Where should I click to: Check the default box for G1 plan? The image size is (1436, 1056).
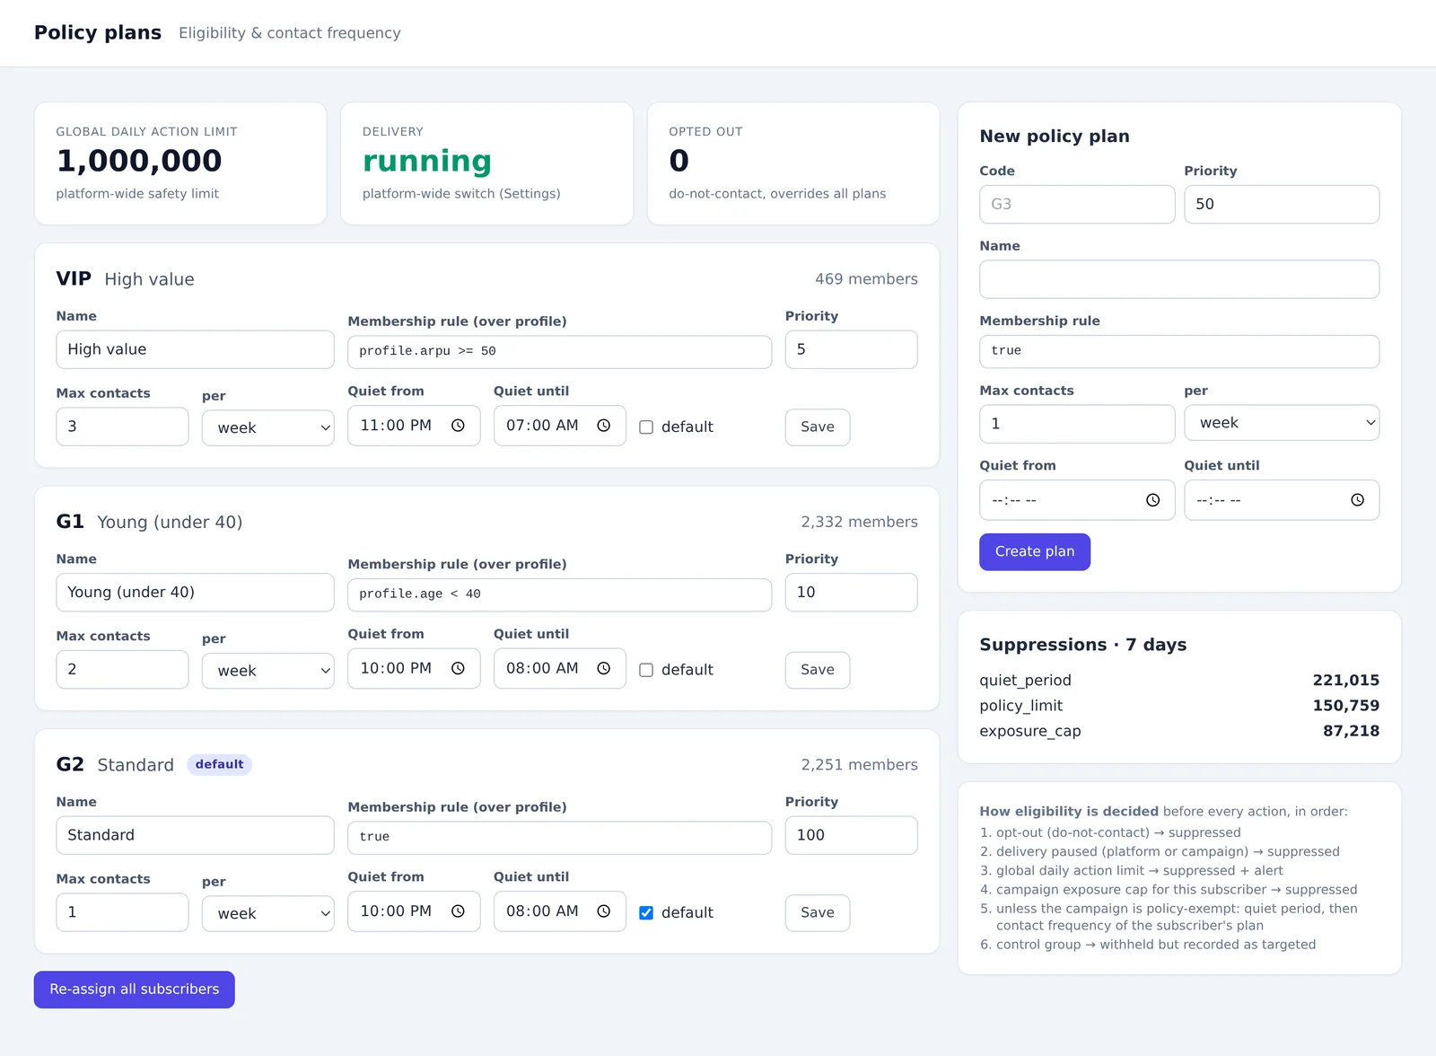646,670
